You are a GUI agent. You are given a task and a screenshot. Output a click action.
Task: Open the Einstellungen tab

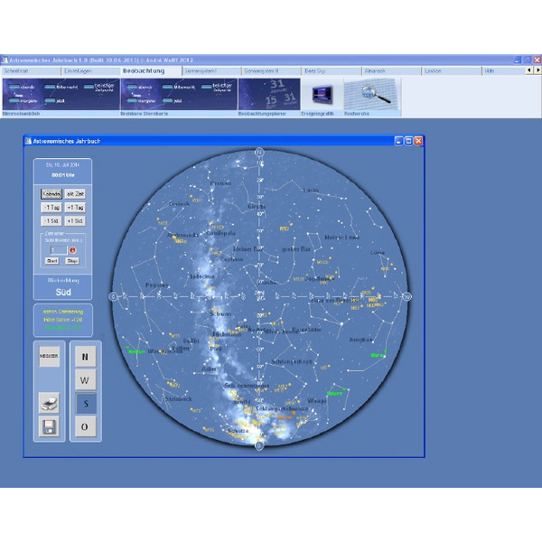coord(90,70)
